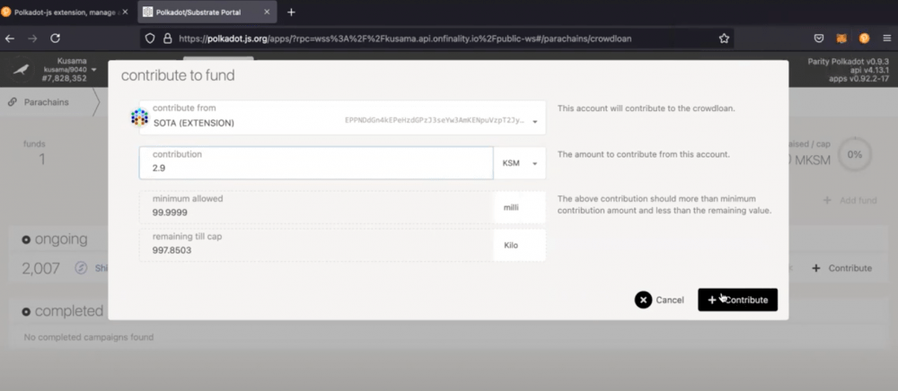
Task: Click the Kusama bird logo
Action: pos(22,70)
